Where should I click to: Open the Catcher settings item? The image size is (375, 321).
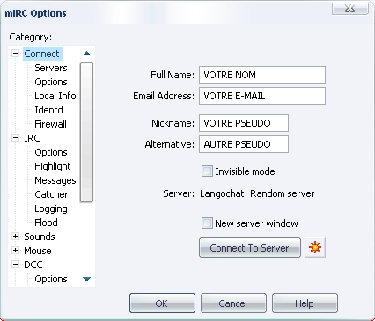tap(51, 194)
